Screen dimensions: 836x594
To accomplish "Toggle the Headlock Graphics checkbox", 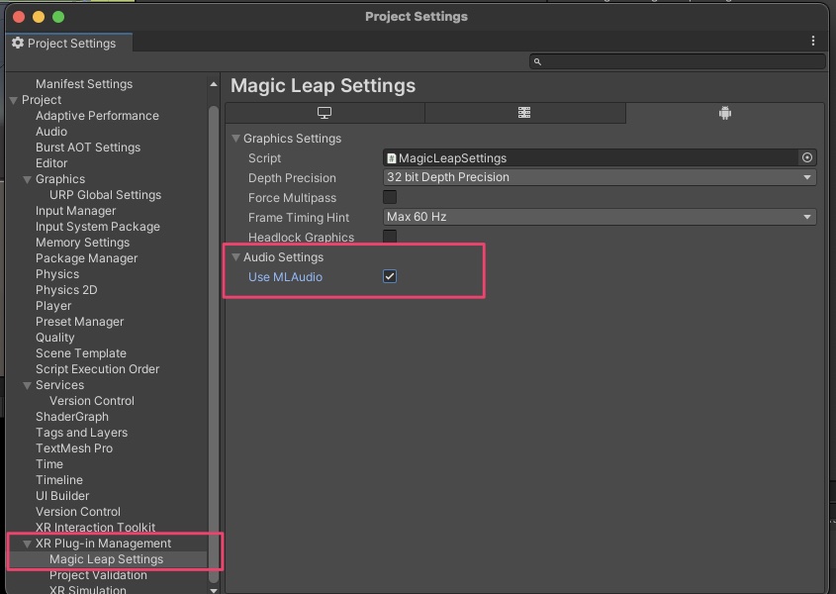I will [x=390, y=236].
